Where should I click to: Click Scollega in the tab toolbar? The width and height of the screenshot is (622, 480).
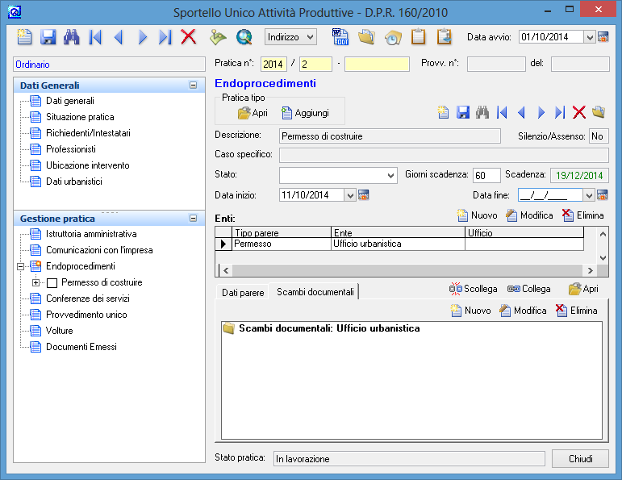coord(473,289)
